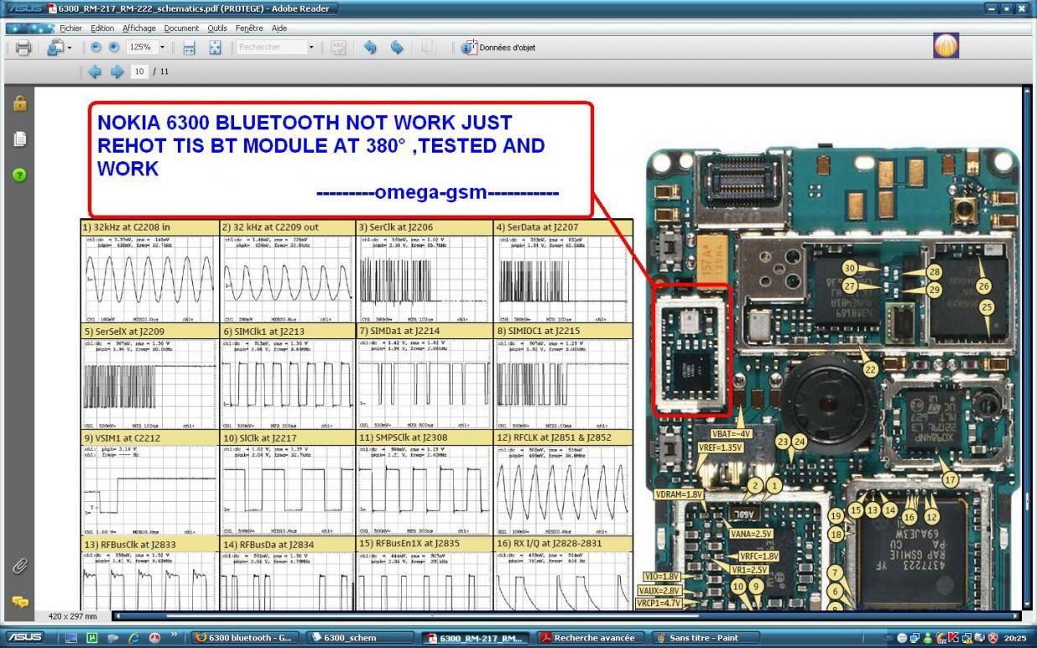The height and width of the screenshot is (648, 1037).
Task: Click the Internet Explorer quick launch icon
Action: pos(133,638)
